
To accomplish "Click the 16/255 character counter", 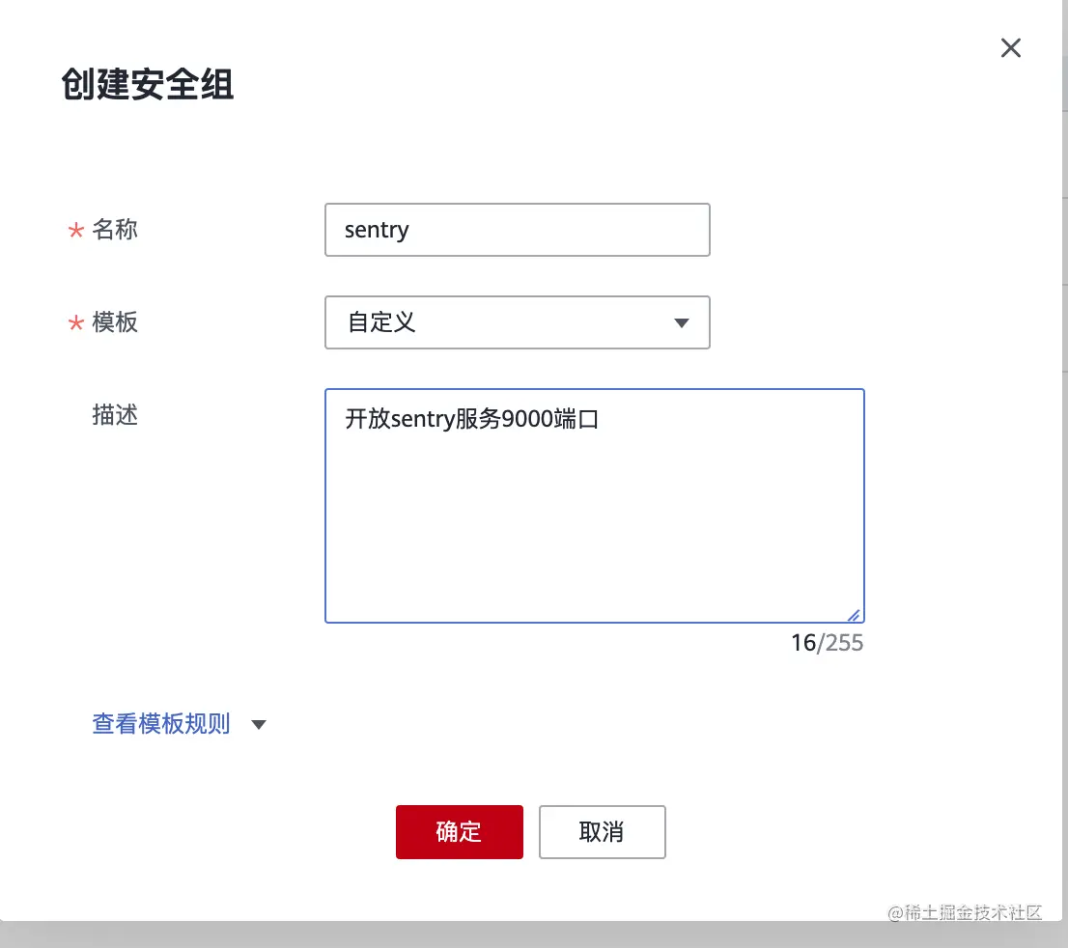I will click(x=827, y=643).
